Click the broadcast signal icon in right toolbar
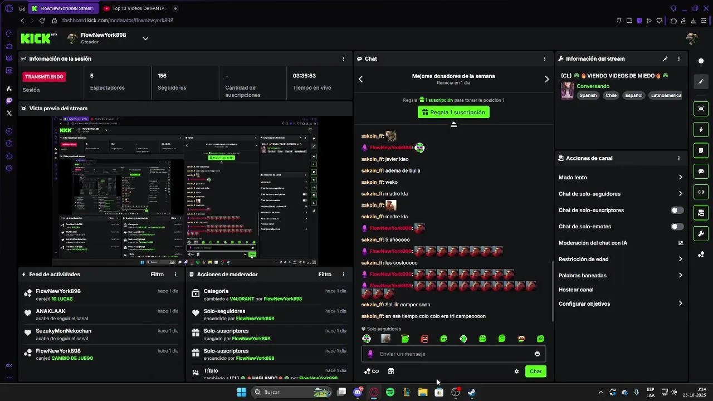This screenshot has height=401, width=713. click(x=701, y=192)
